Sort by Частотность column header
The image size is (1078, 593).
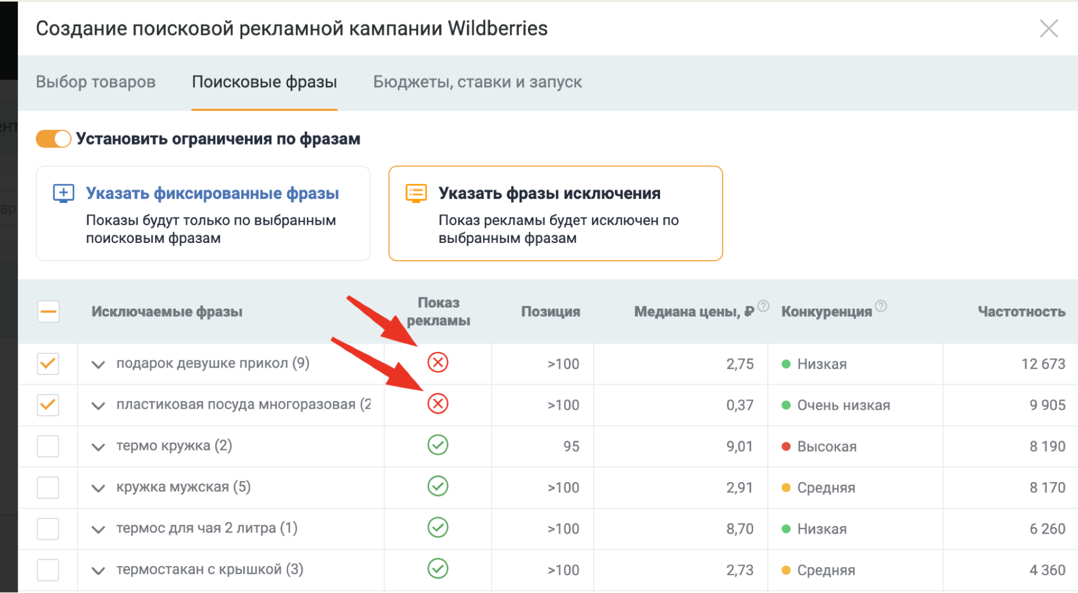(1021, 311)
